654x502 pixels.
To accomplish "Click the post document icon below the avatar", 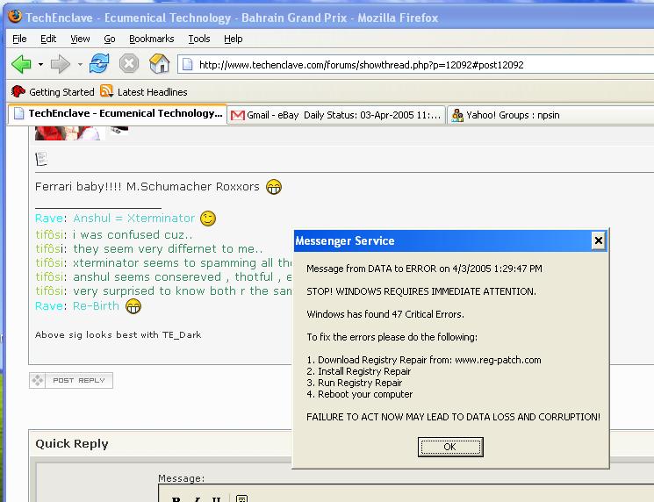I will tap(41, 159).
